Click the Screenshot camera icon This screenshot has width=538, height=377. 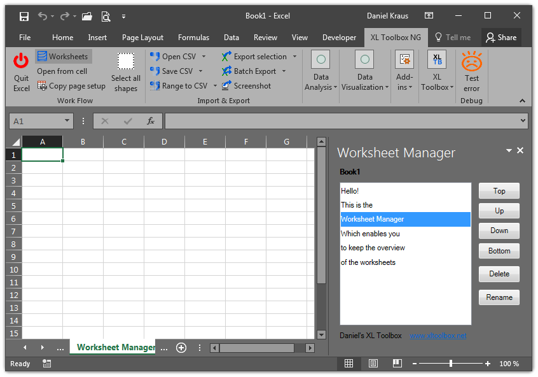tap(226, 85)
